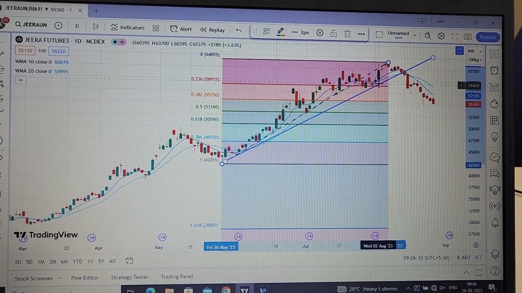Add a symbol to compare

58,25
